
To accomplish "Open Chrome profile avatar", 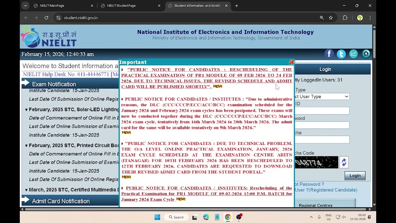I will [360, 18].
